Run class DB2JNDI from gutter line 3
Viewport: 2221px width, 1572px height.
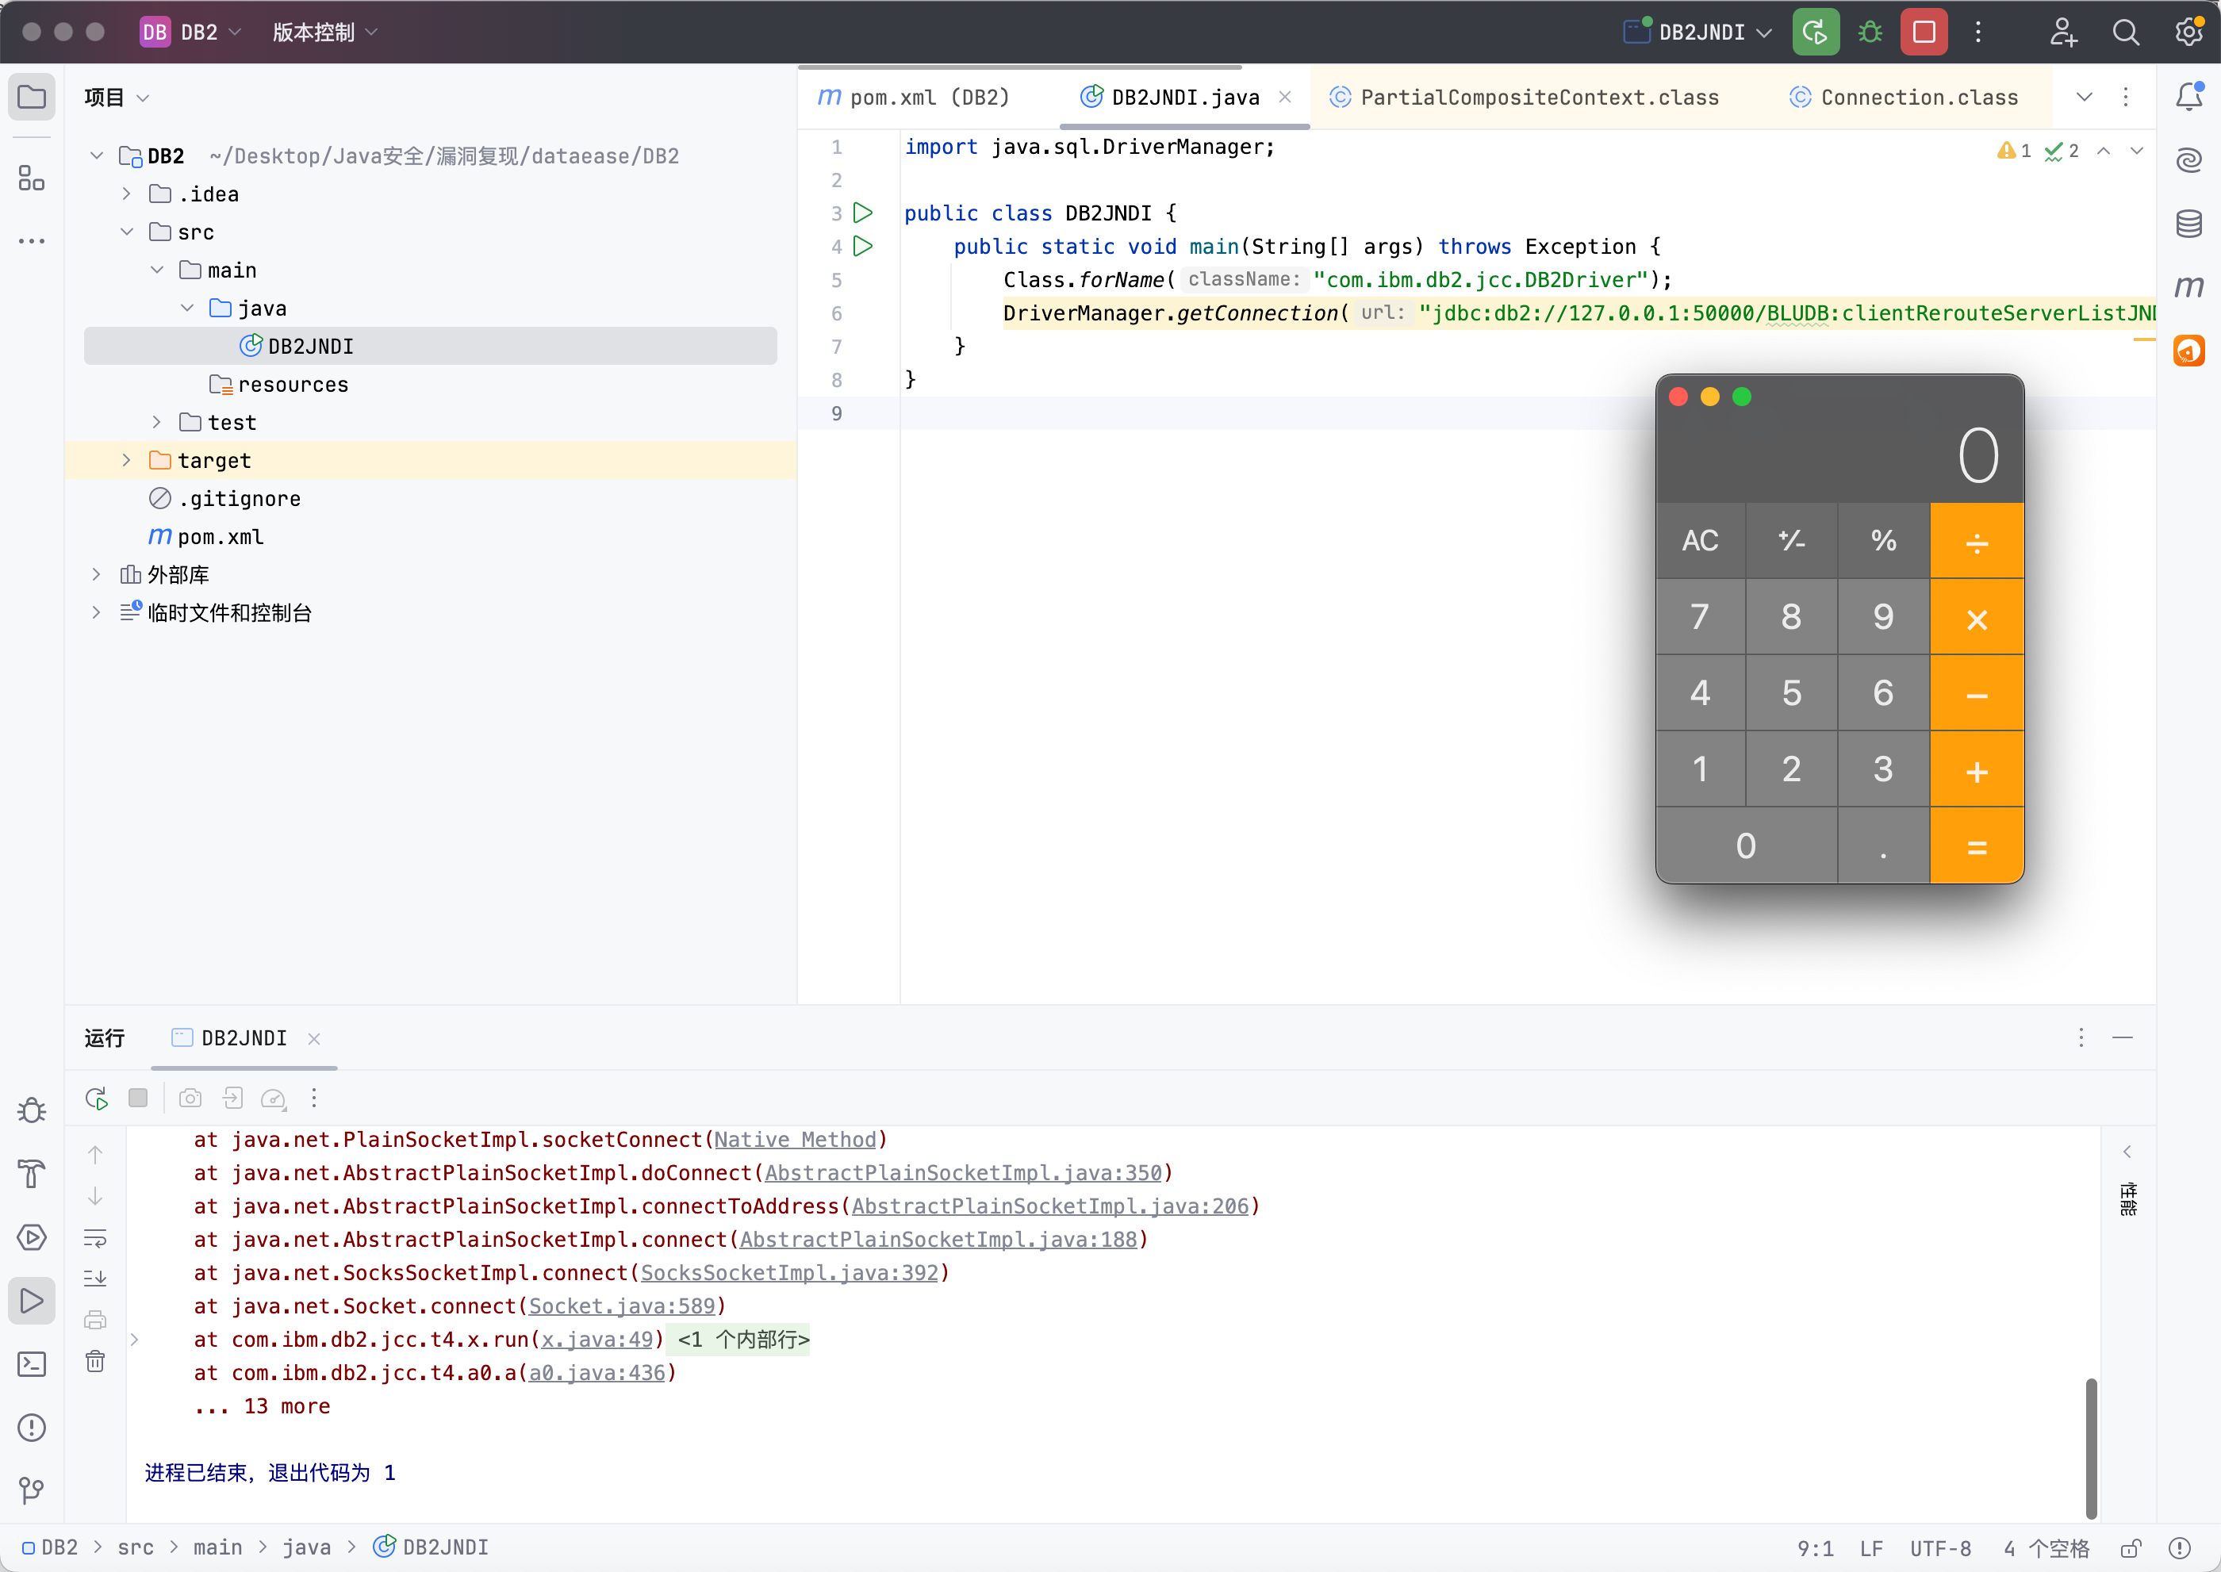coord(864,213)
